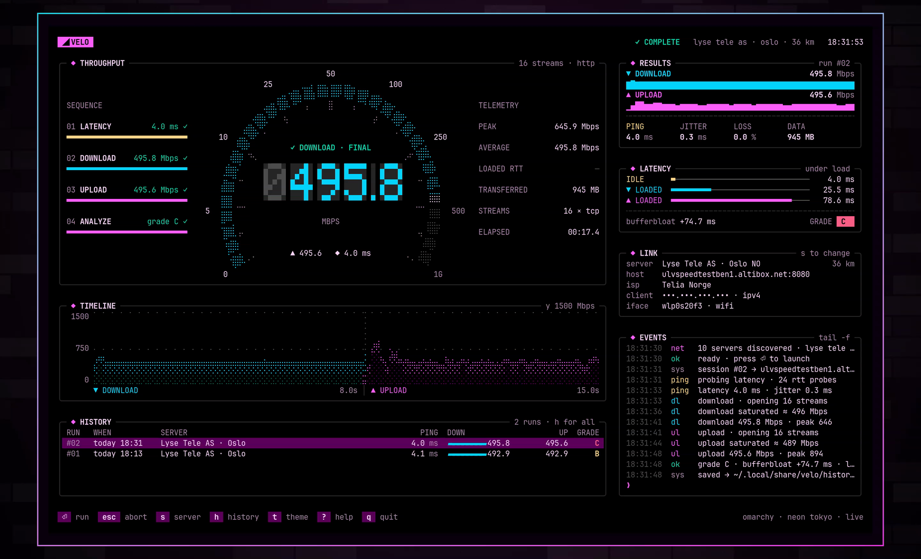Click the TIMELINE panel diamond icon
This screenshot has height=559, width=921.
73,306
